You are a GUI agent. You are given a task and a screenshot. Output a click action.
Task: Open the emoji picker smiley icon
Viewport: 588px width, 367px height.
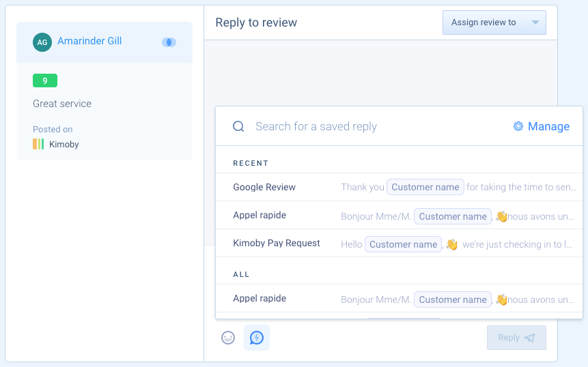228,338
